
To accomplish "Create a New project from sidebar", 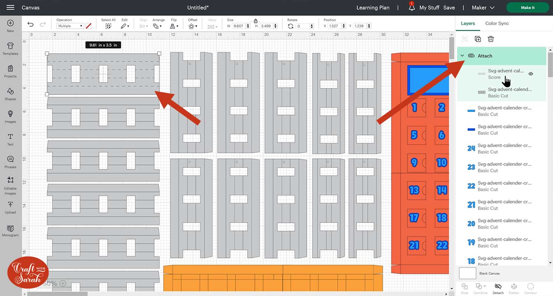I will tap(10, 26).
